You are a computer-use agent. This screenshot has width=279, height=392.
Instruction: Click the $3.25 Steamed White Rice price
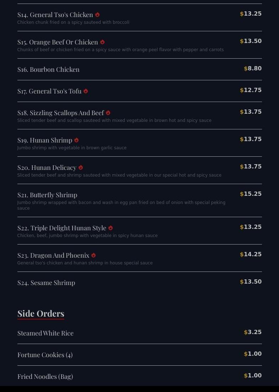tap(253, 332)
